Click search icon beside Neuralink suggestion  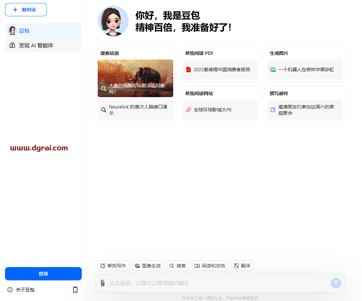point(104,110)
